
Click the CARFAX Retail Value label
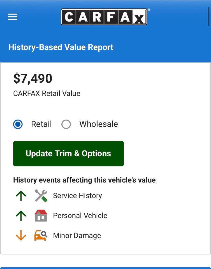click(47, 93)
